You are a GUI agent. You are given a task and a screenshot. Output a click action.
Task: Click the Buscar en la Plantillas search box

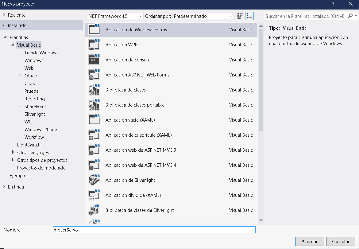click(305, 16)
